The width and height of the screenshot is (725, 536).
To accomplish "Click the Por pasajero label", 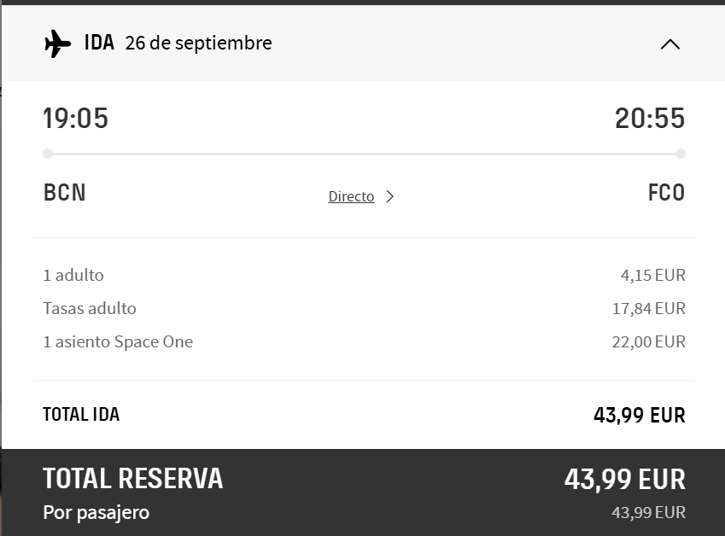I will pos(96,512).
